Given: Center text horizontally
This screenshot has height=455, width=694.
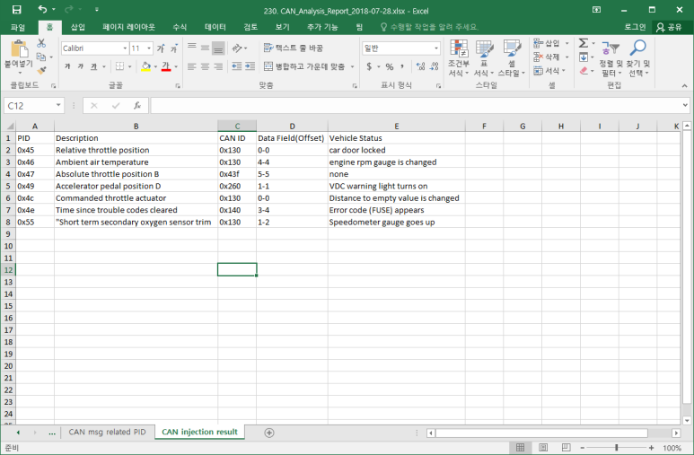Looking at the screenshot, I should pyautogui.click(x=205, y=66).
